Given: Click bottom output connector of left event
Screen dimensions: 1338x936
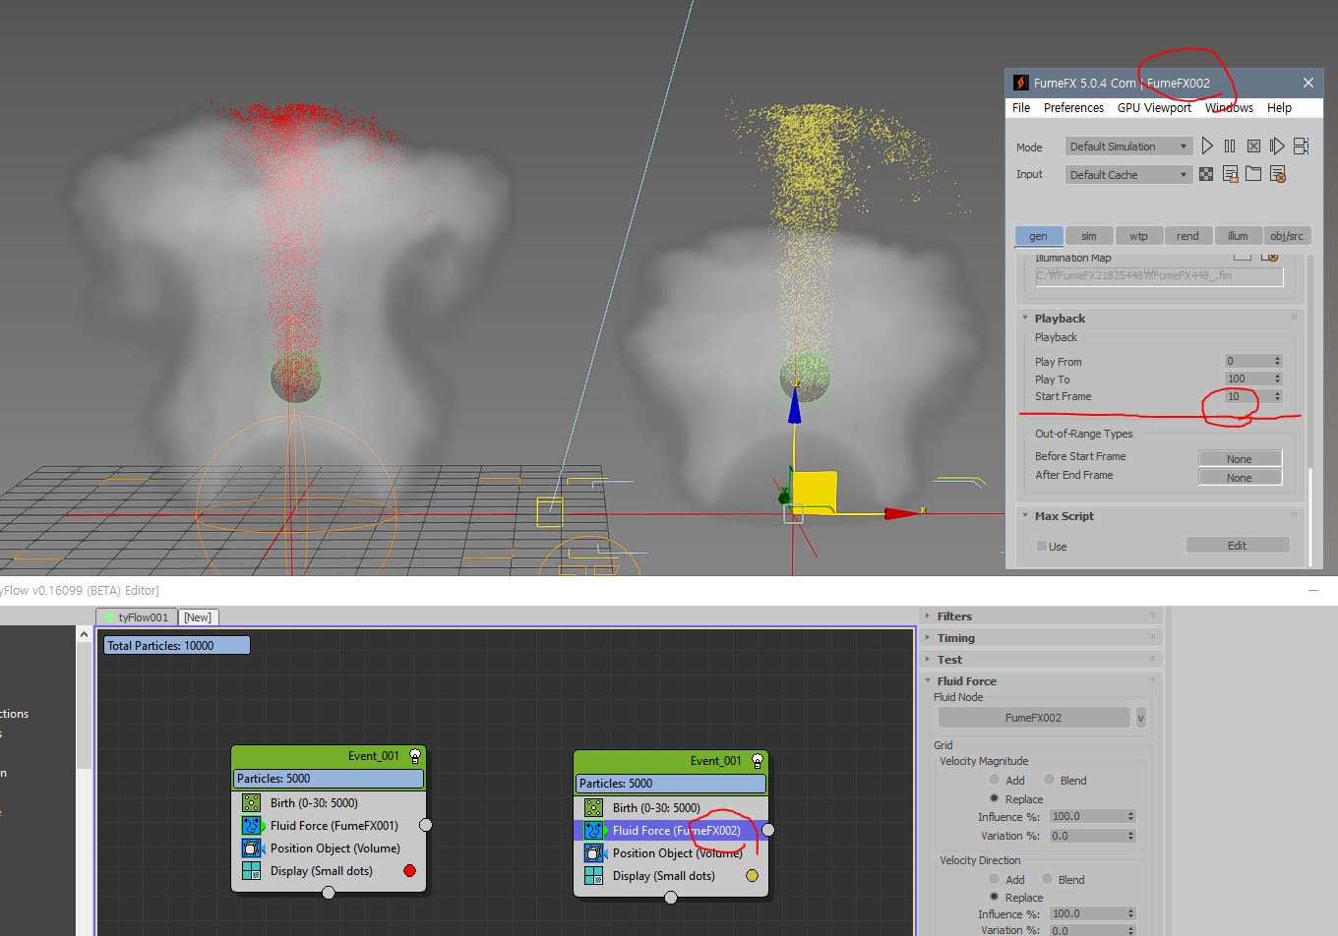Looking at the screenshot, I should click(x=329, y=893).
